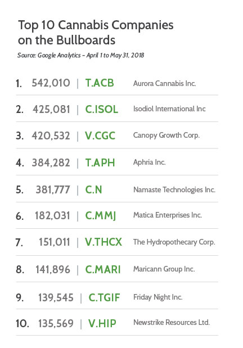Click The Hydropothecary Corp. name
The image size is (243, 348).
[x=174, y=242]
